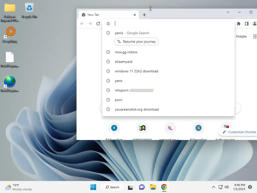Open a new Chrome tab

point(144,15)
